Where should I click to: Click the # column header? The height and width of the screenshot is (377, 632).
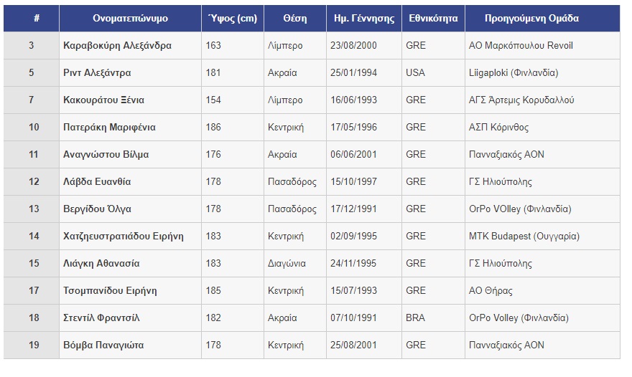click(31, 19)
